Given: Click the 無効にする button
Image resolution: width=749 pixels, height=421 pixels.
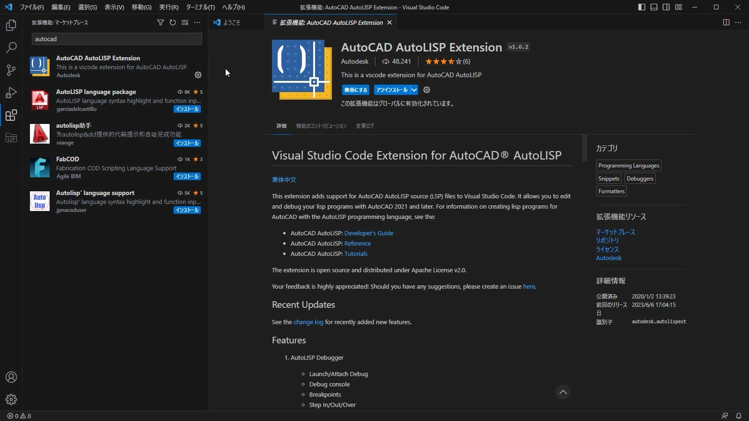Looking at the screenshot, I should (x=356, y=90).
